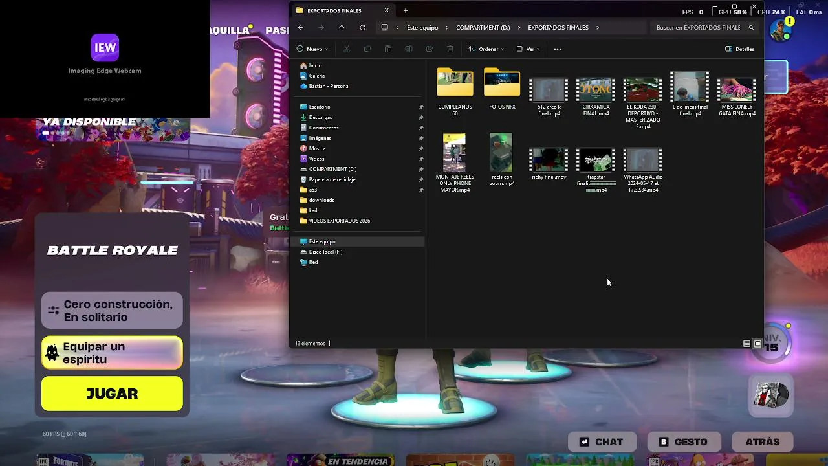Unpin 'Documentos' using its pin icon
The width and height of the screenshot is (828, 466).
coord(421,128)
